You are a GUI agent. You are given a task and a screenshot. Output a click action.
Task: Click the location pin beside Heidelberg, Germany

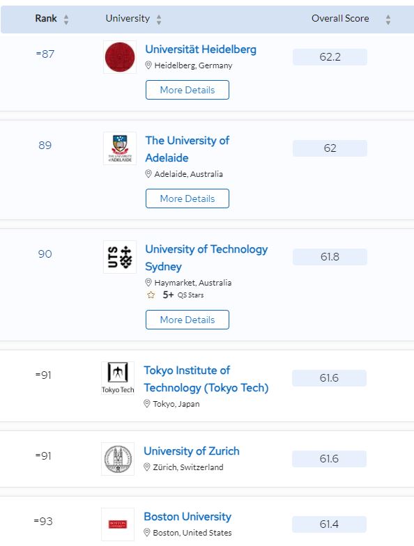pos(148,65)
